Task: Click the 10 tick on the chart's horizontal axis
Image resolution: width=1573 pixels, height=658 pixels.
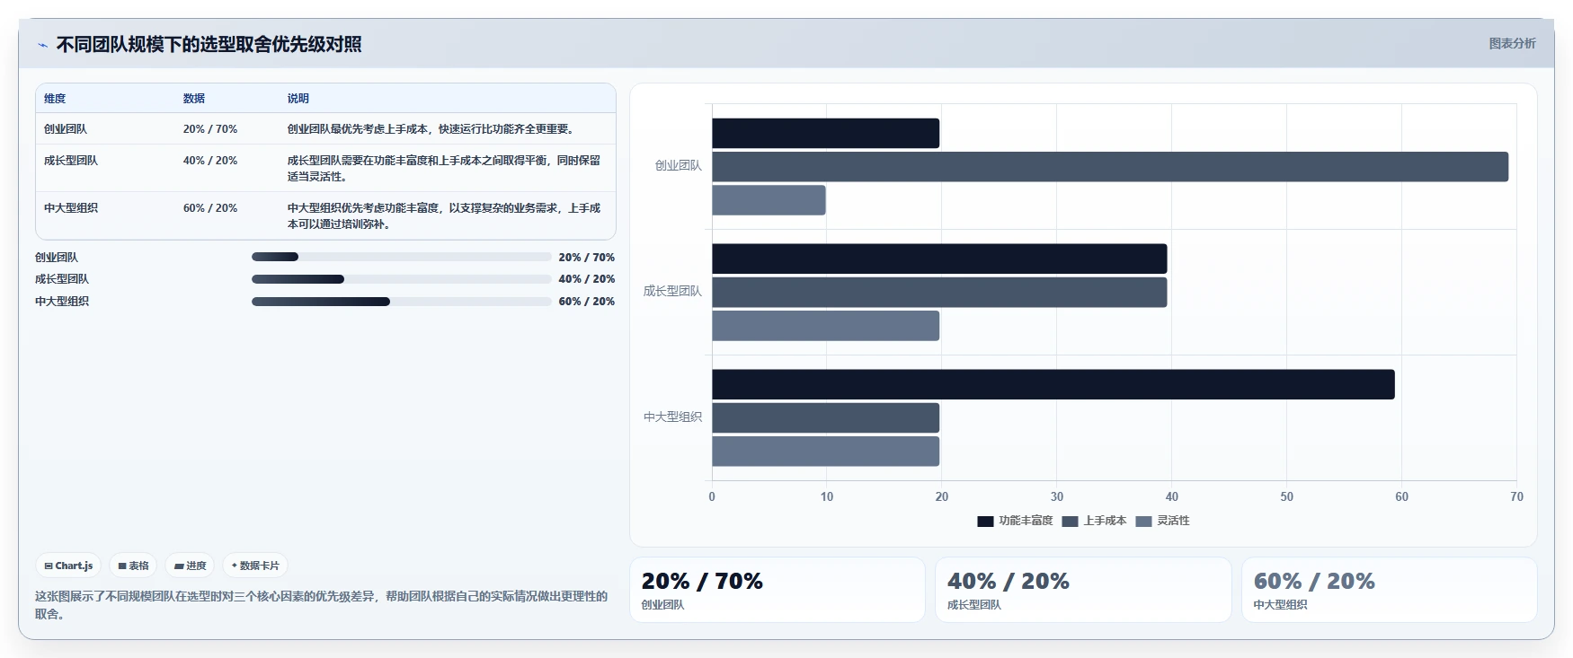Action: [827, 496]
